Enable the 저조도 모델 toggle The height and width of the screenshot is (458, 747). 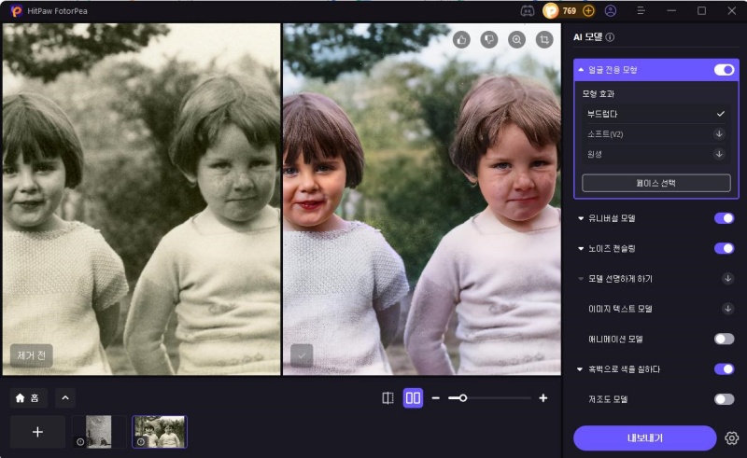click(x=724, y=399)
